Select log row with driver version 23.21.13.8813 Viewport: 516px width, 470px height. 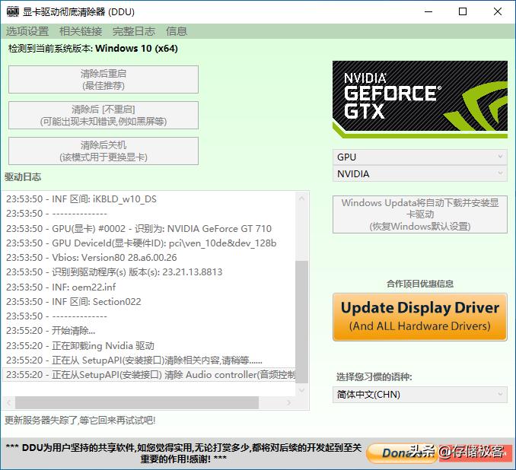[148, 272]
